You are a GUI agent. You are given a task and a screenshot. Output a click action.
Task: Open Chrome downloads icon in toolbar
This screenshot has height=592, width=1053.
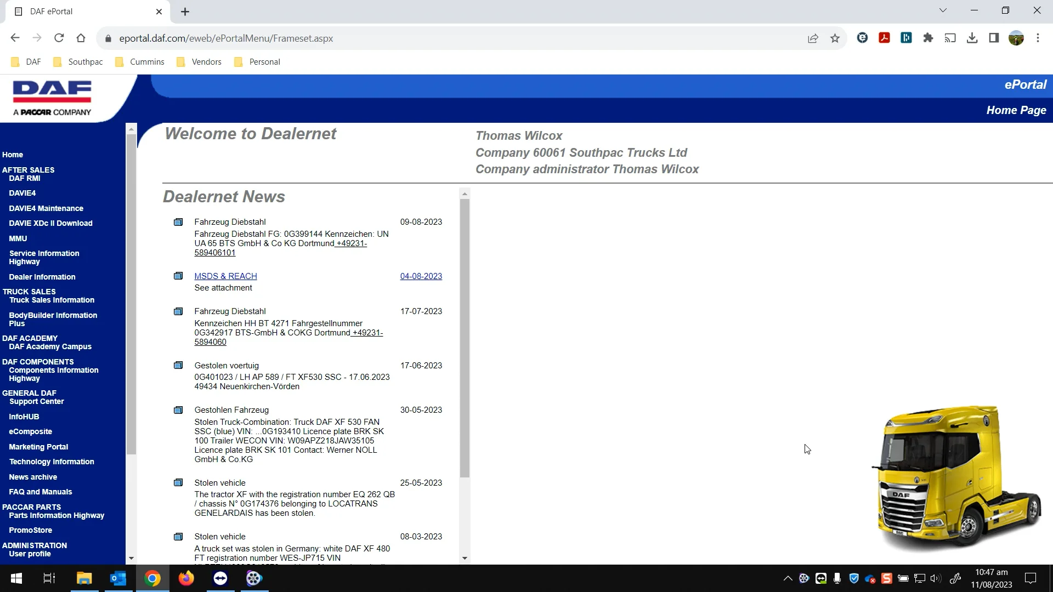[x=972, y=38]
